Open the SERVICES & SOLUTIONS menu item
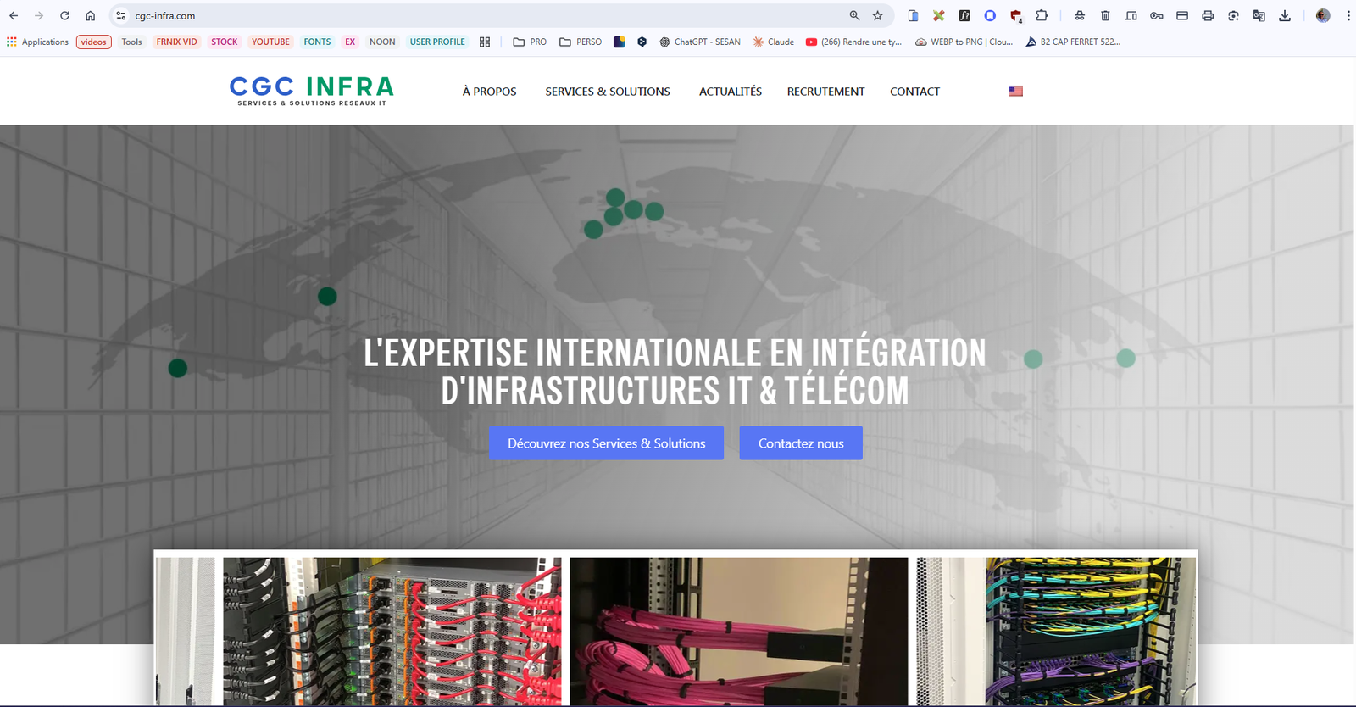This screenshot has width=1356, height=707. tap(607, 92)
